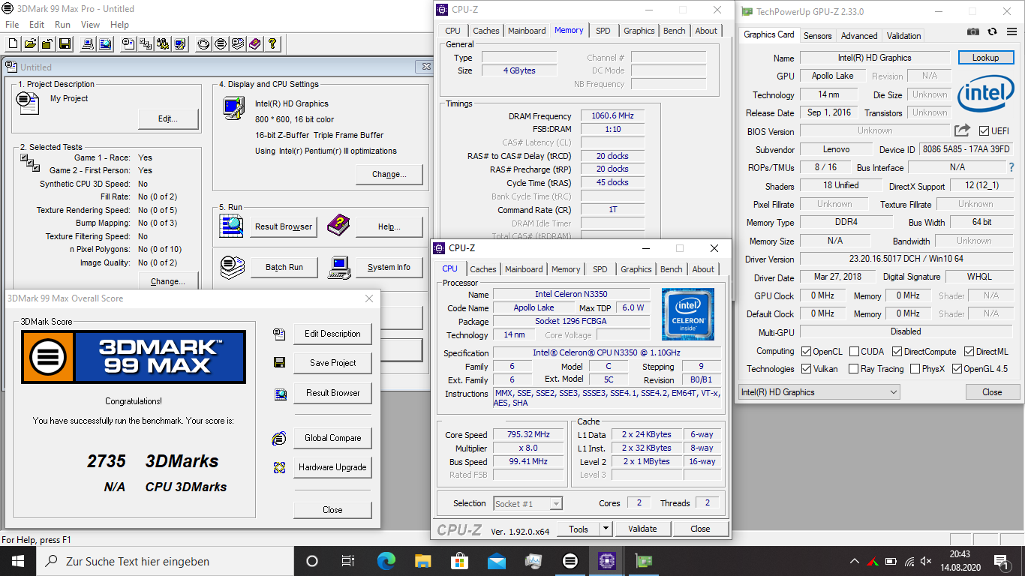
Task: Toggle the UEFI checkbox in GPU-Z
Action: [x=984, y=131]
